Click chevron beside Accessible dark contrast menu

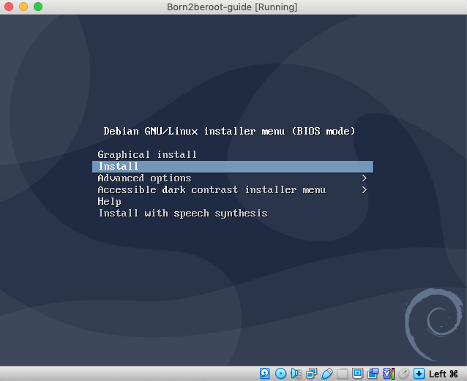pyautogui.click(x=365, y=189)
